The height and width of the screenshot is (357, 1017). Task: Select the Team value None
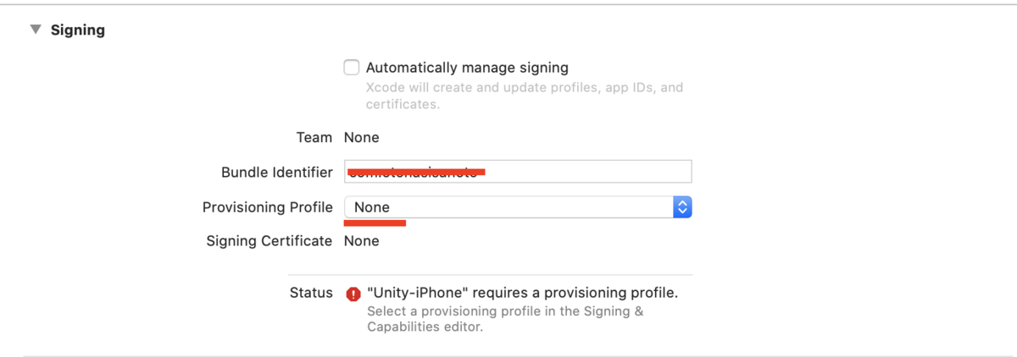pyautogui.click(x=362, y=137)
